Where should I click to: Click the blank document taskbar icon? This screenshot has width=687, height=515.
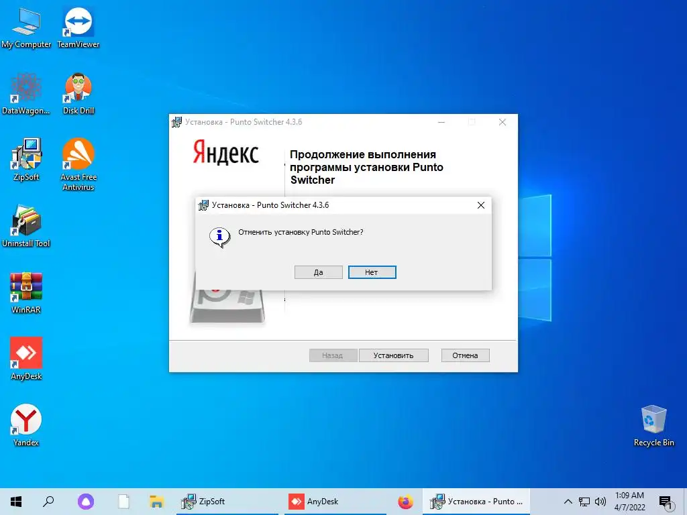(x=124, y=502)
